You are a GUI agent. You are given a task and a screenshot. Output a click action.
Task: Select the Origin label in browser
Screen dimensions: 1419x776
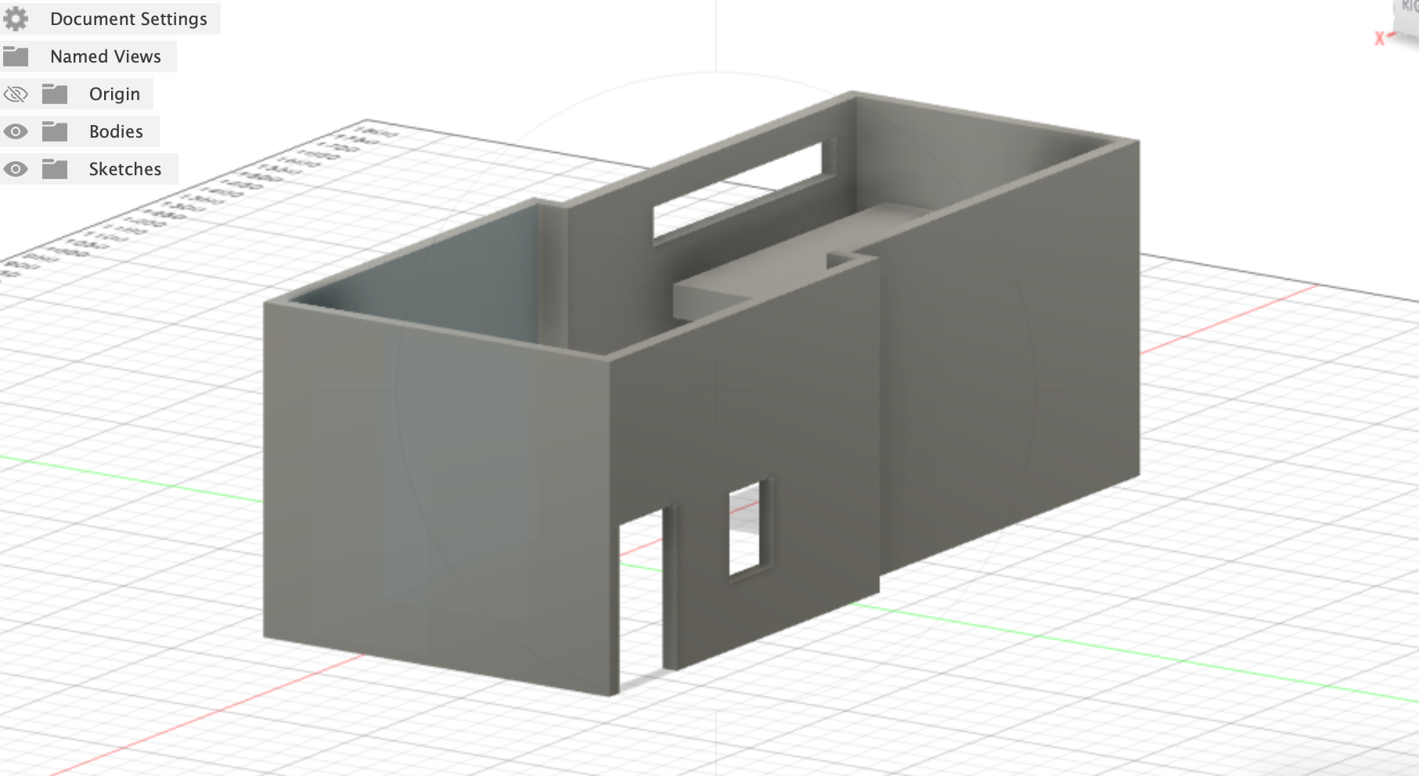[x=114, y=94]
